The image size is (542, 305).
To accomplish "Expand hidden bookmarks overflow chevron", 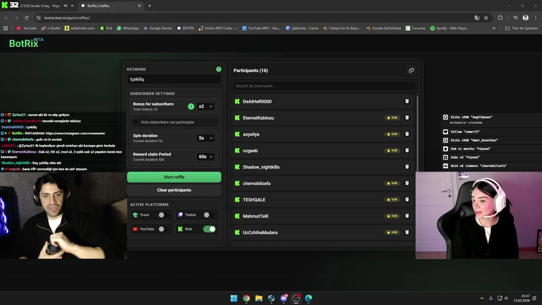I will pyautogui.click(x=494, y=28).
